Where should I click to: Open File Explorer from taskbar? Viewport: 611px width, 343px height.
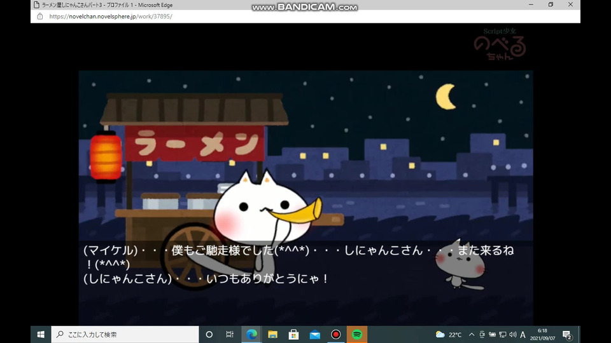(273, 335)
